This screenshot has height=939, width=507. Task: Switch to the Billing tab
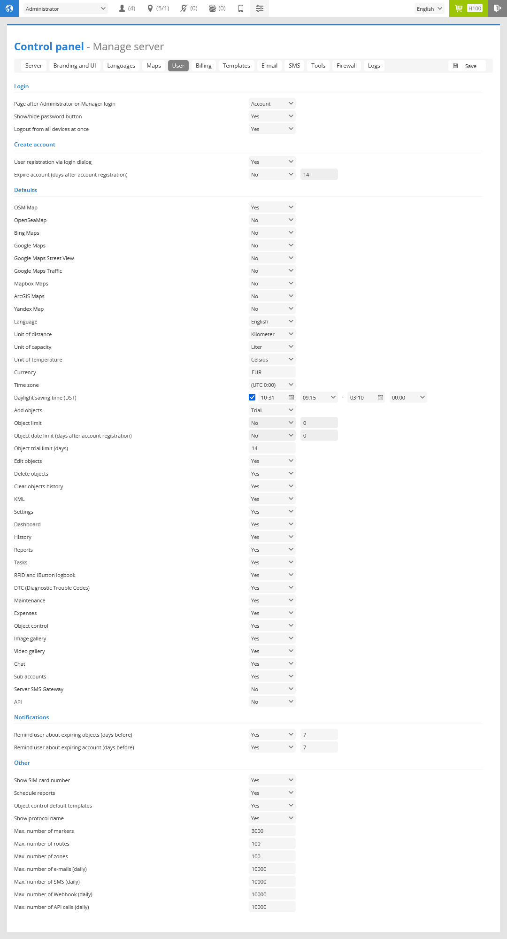[x=204, y=66]
